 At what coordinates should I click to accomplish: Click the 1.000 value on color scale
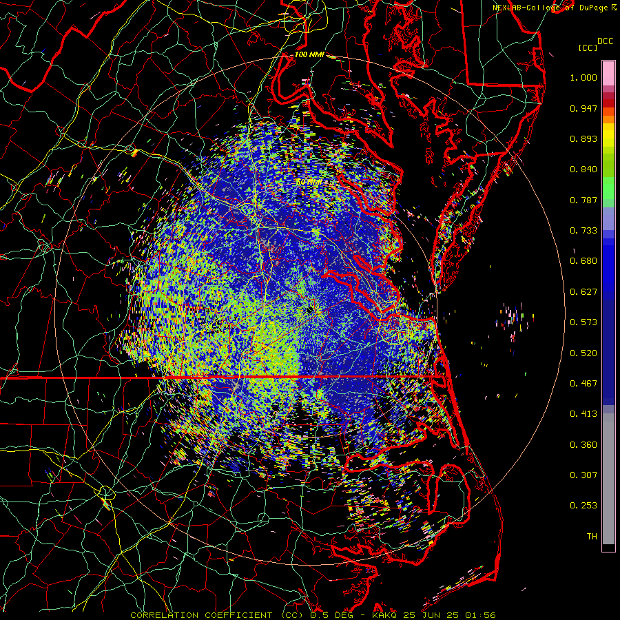[583, 77]
